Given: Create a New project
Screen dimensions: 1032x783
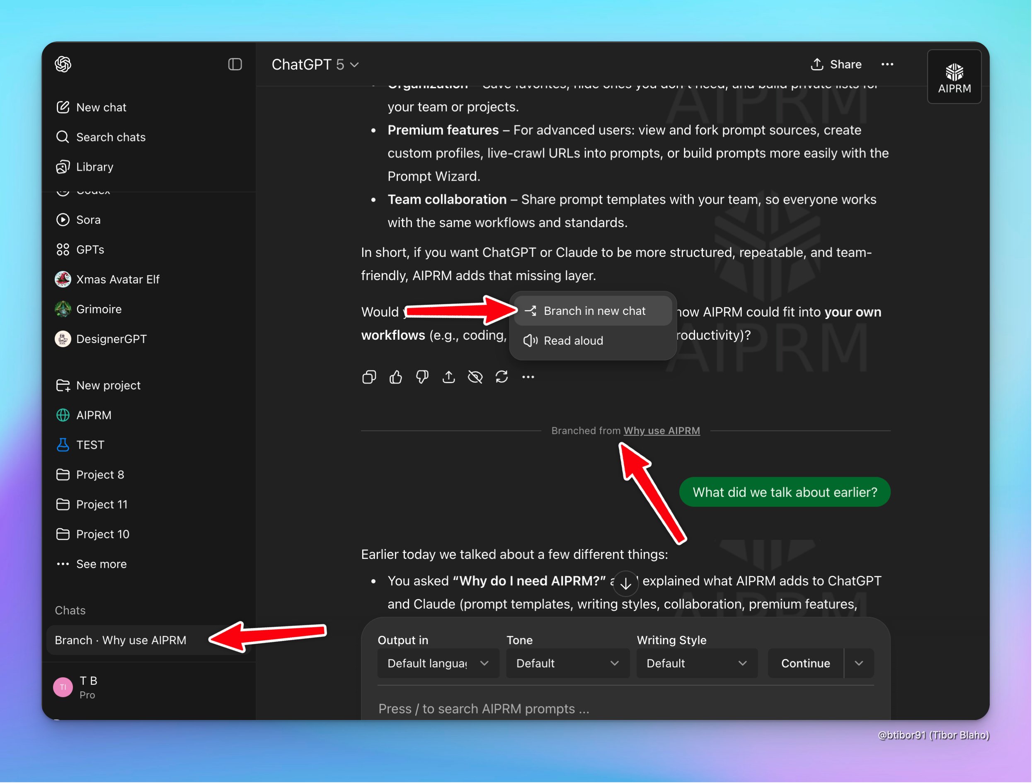Looking at the screenshot, I should pos(98,385).
